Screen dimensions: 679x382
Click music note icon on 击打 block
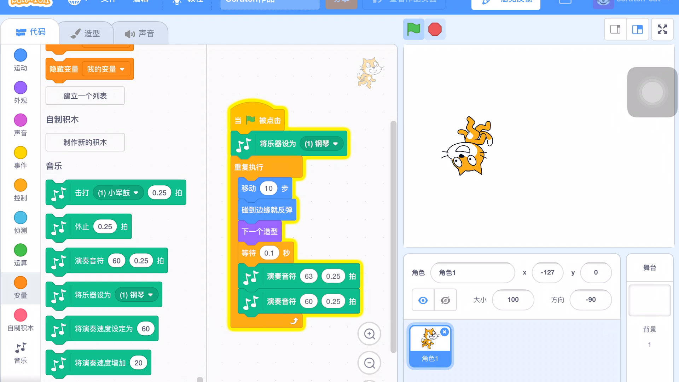[59, 193]
